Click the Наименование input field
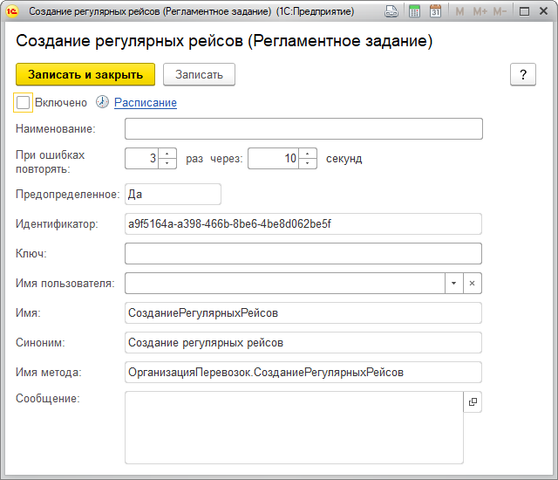This screenshot has width=558, height=480. coord(303,129)
